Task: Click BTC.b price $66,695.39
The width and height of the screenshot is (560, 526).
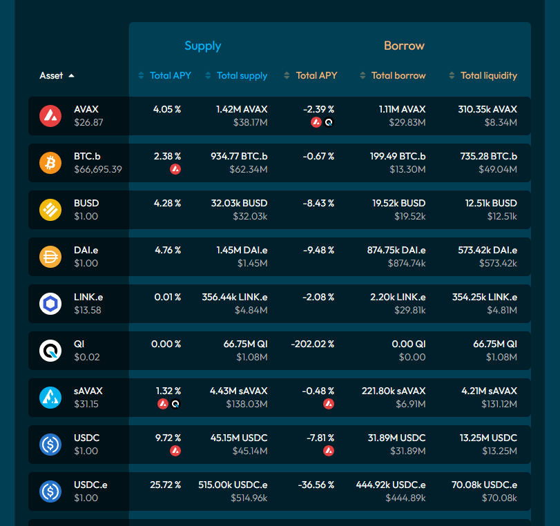Action: coord(98,169)
